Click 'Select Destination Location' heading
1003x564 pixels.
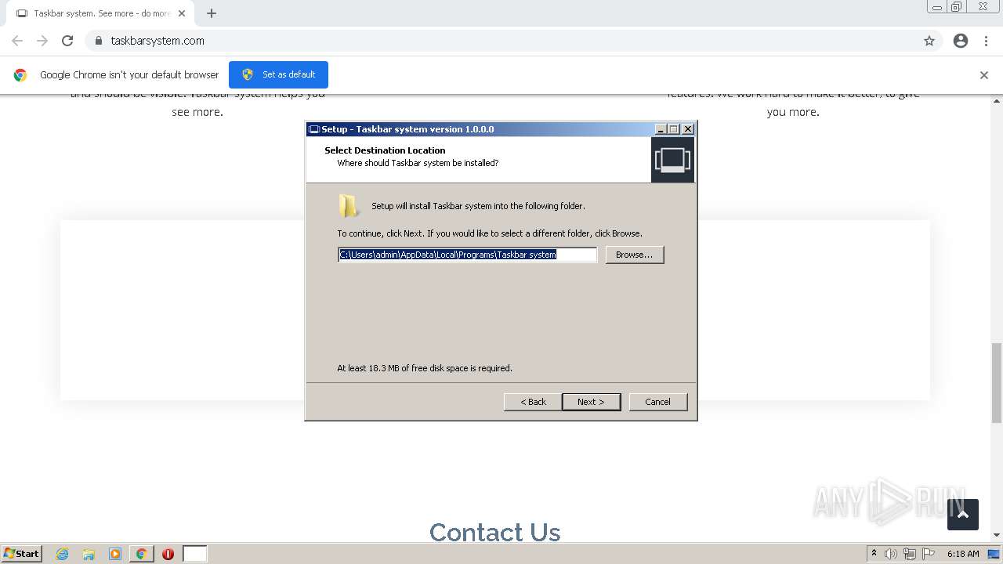point(385,150)
